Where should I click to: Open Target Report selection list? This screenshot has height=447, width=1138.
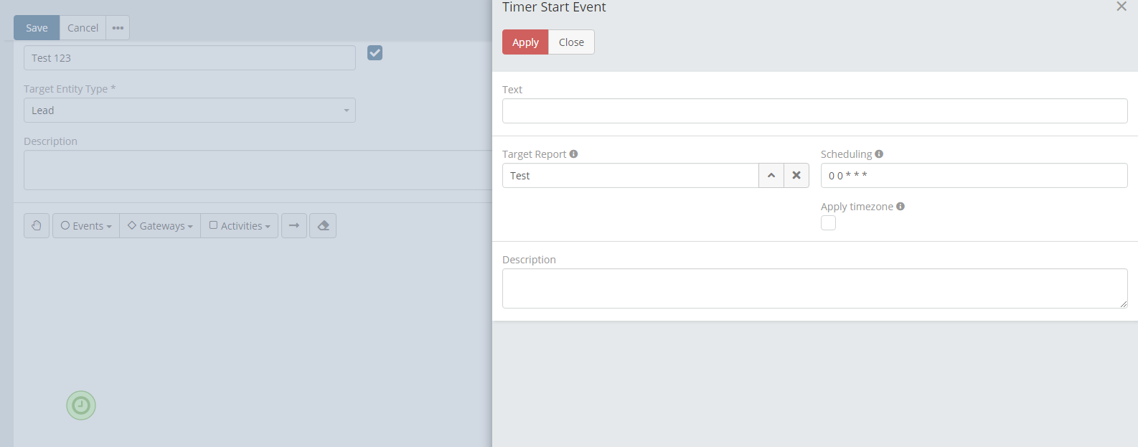coord(771,176)
